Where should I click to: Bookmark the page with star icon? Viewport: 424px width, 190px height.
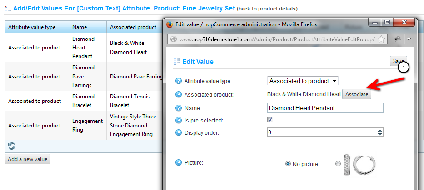[x=381, y=39]
